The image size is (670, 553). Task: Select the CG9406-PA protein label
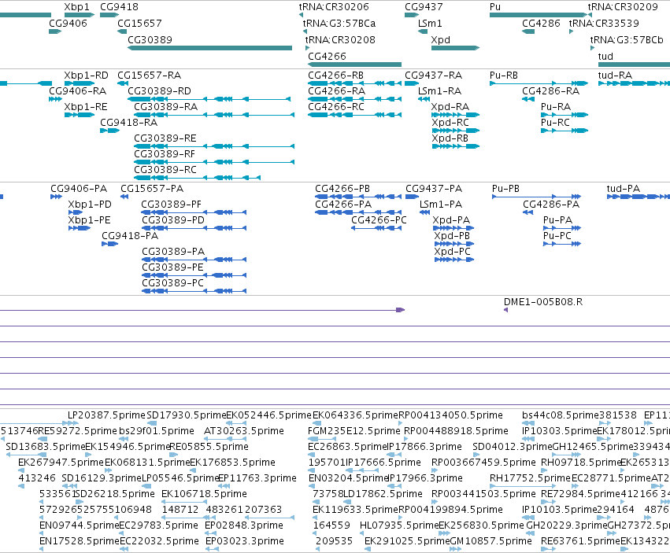coord(79,189)
